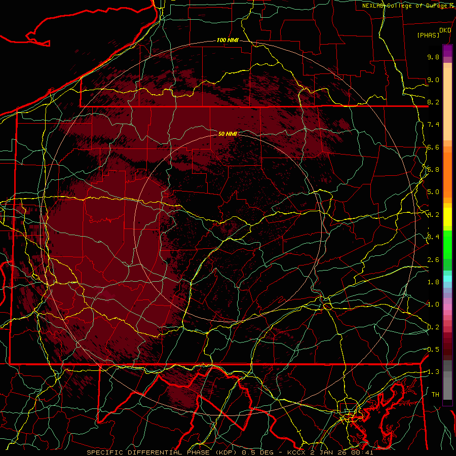Viewport: 456px width, 456px height.
Task: Click the 8.2 legend value
Action: [x=433, y=102]
